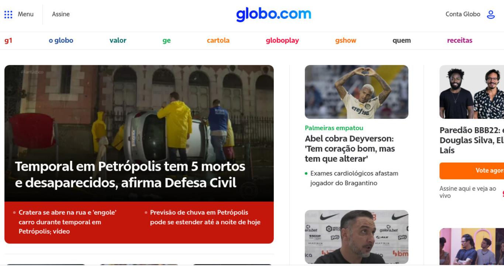Viewport: 504px width, 267px height.
Task: Open the g1 portal link
Action: pyautogui.click(x=8, y=41)
